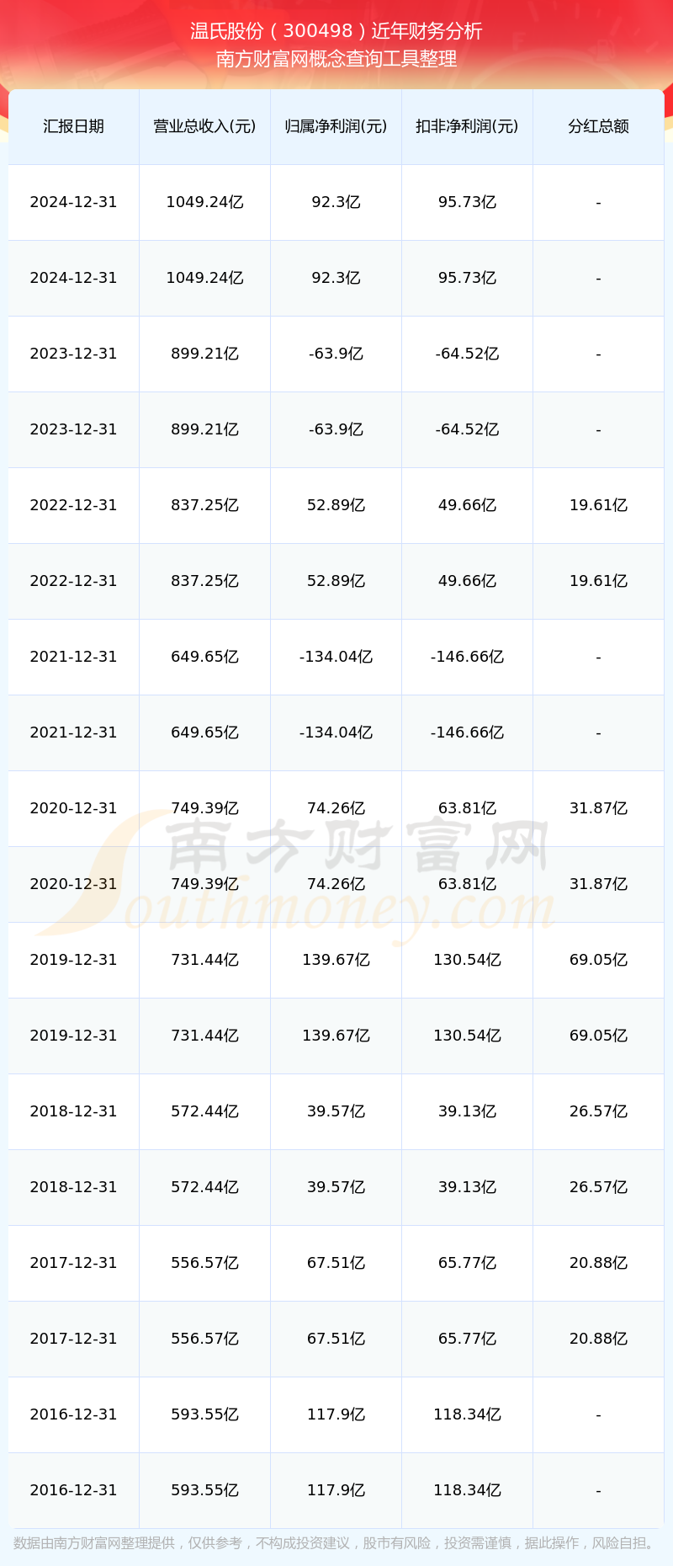Select the 营业总收入(元) column header

204,126
